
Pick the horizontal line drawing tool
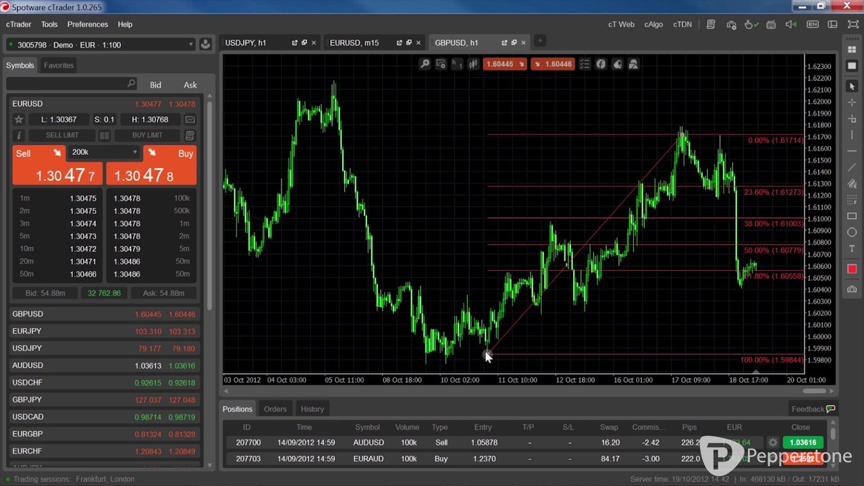pos(852,151)
